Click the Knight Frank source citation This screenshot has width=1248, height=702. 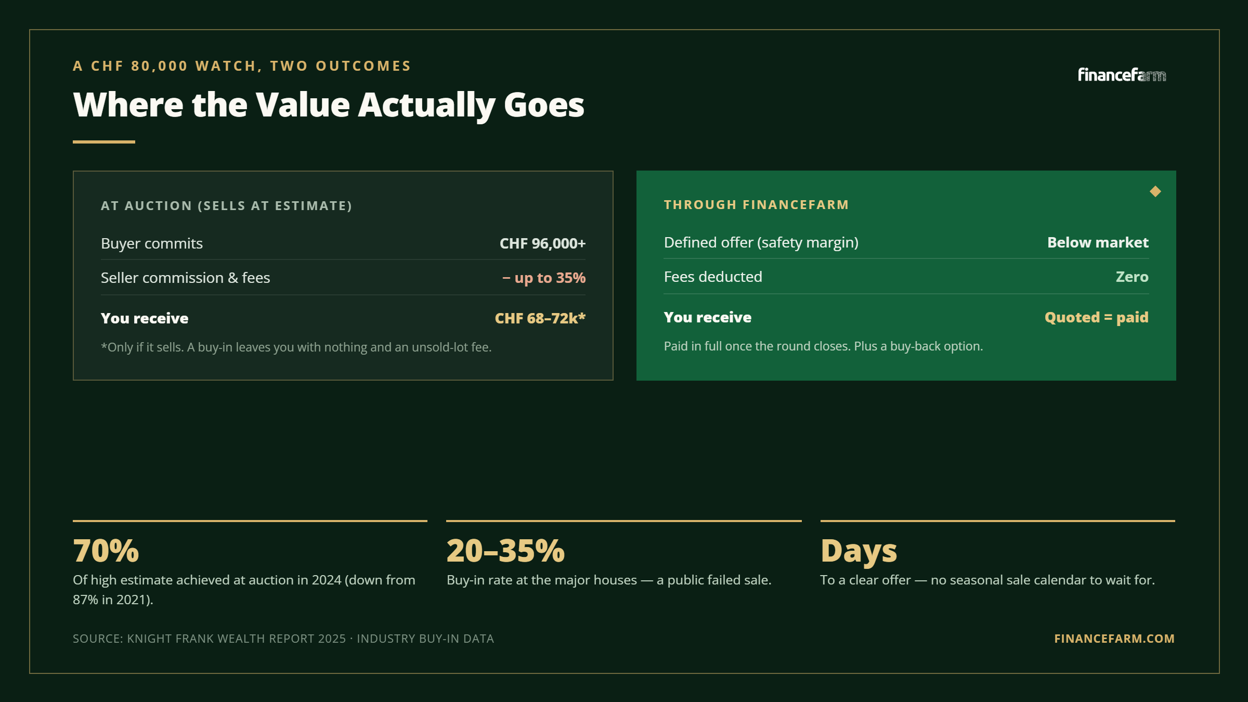(x=283, y=639)
